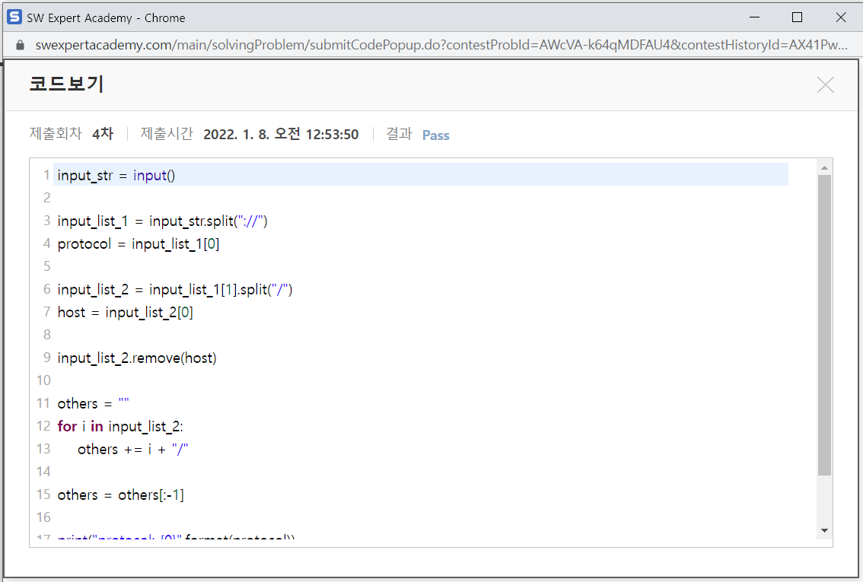Close the Chrome window
This screenshot has height=582, width=863.
pyautogui.click(x=840, y=17)
